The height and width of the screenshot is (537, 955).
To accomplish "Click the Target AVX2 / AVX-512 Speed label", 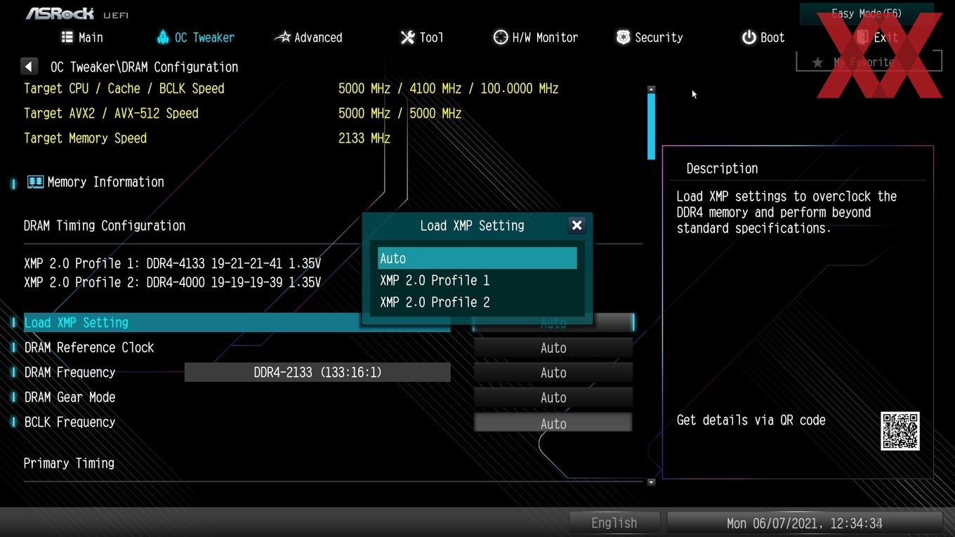I will point(111,113).
